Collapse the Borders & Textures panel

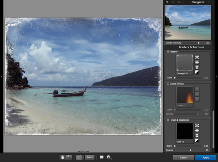pos(208,47)
